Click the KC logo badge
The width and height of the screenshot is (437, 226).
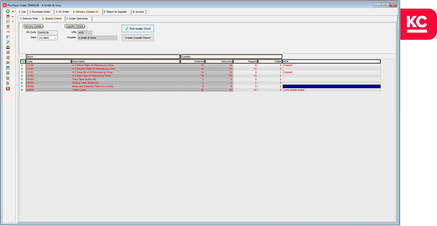[x=418, y=24]
